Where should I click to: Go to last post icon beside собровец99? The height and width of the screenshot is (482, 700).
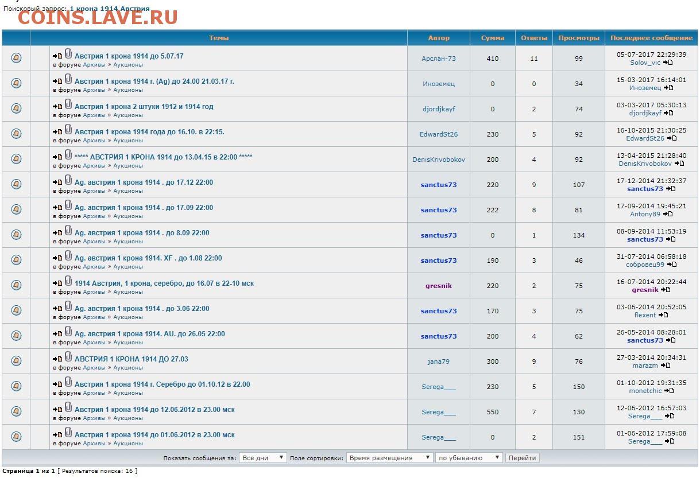tap(672, 265)
